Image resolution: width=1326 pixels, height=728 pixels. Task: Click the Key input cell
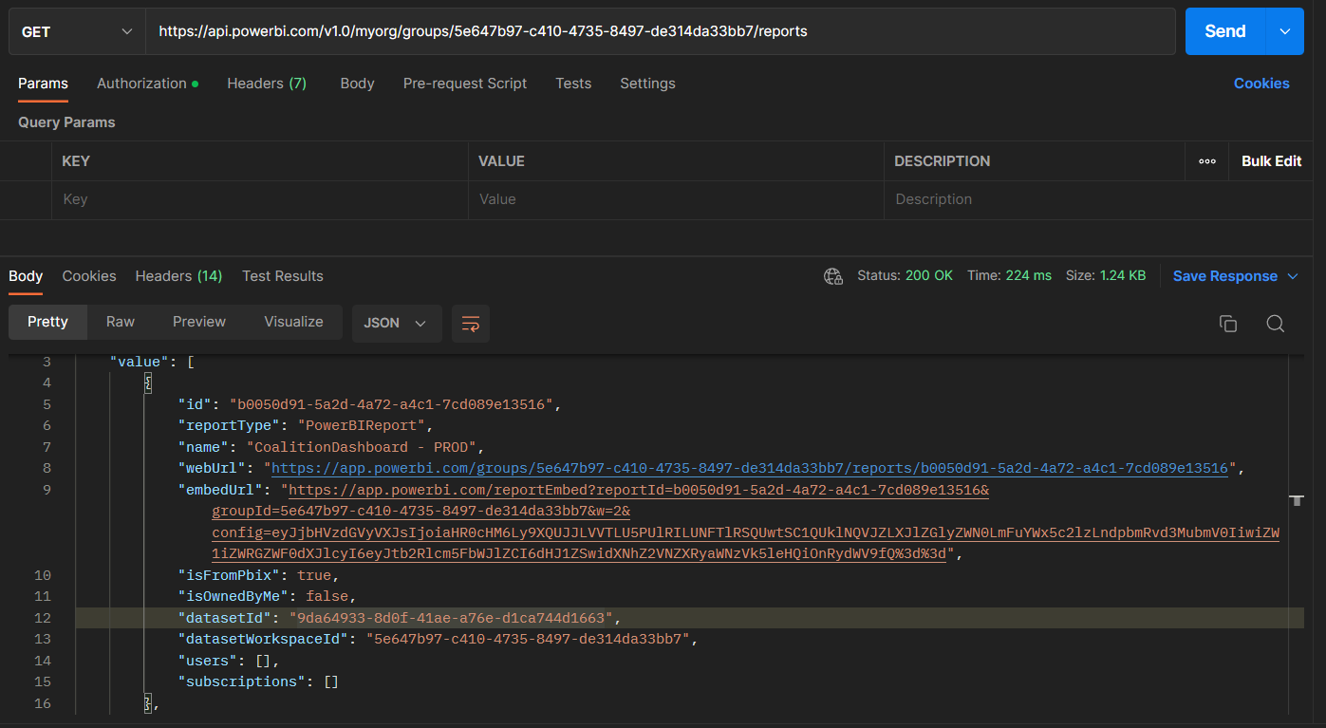(259, 199)
